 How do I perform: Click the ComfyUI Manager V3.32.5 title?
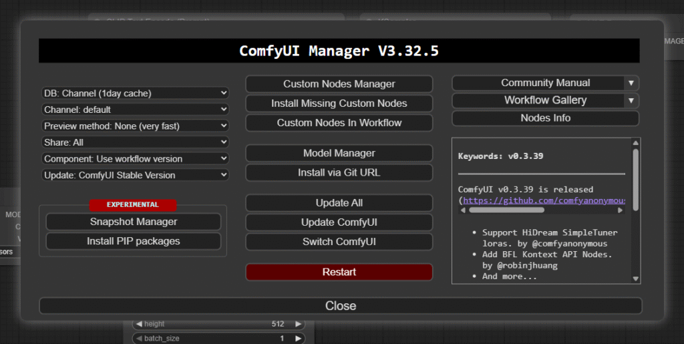click(x=339, y=51)
